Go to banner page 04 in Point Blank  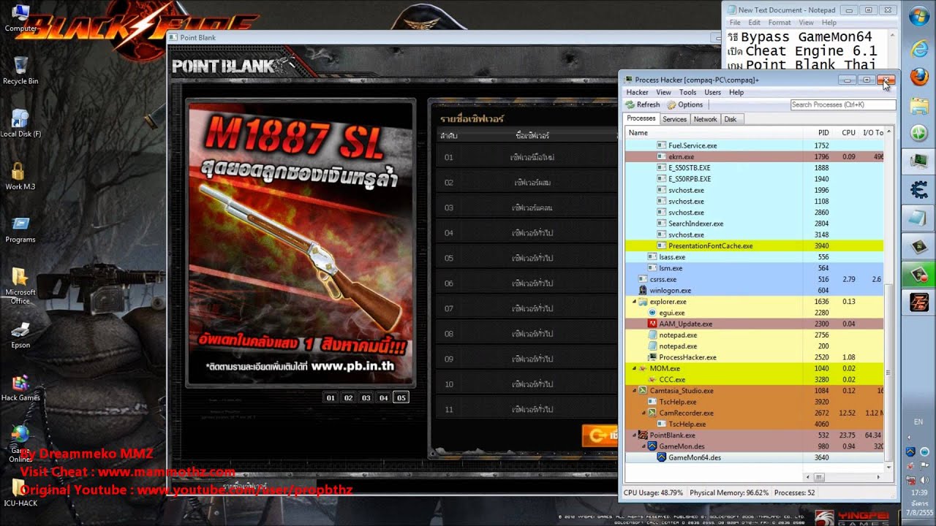point(383,398)
